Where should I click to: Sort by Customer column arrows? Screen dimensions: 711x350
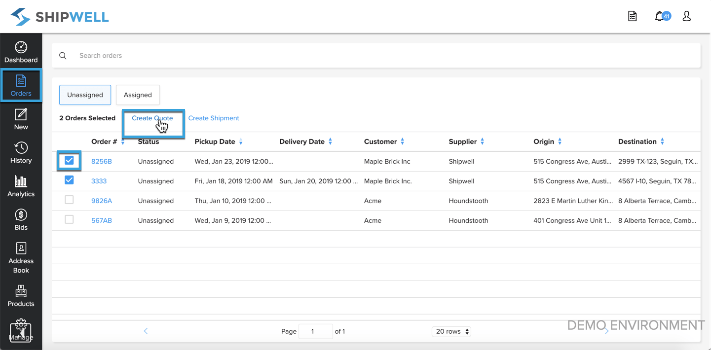403,141
